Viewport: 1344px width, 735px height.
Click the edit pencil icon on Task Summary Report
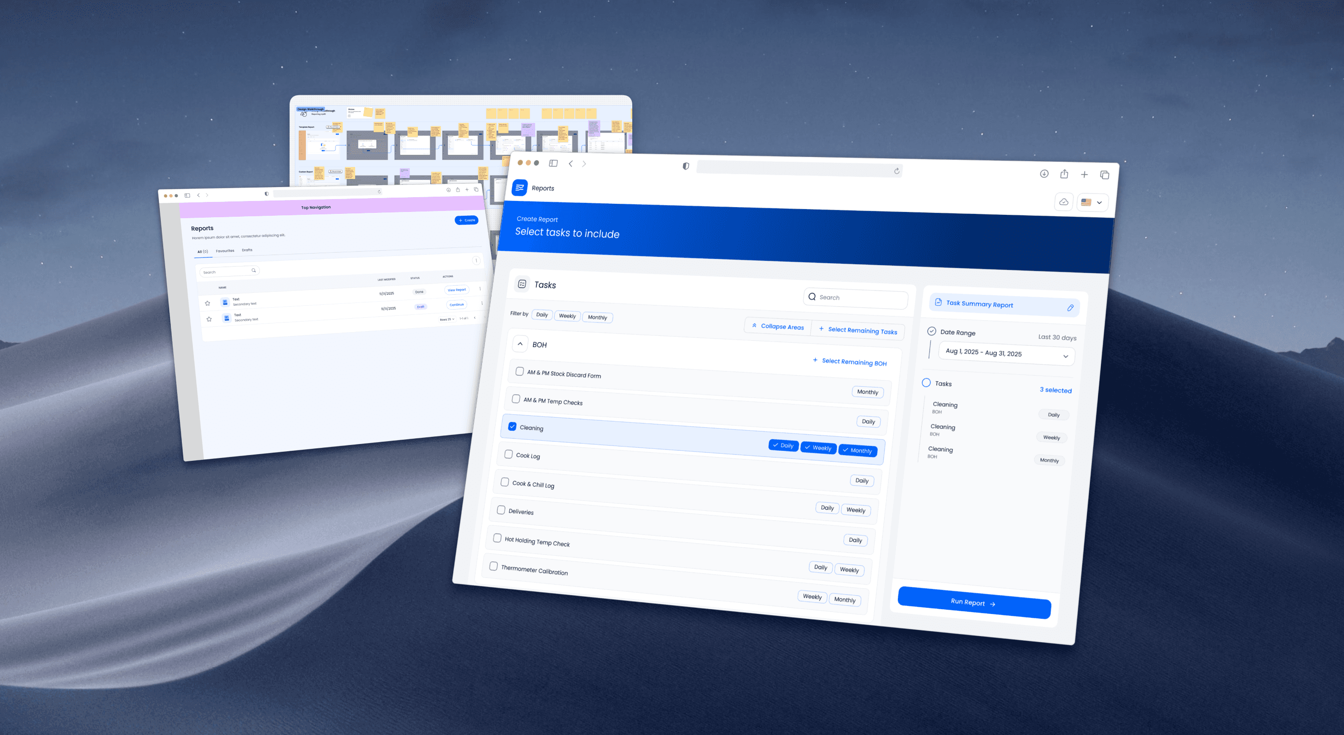(1070, 308)
